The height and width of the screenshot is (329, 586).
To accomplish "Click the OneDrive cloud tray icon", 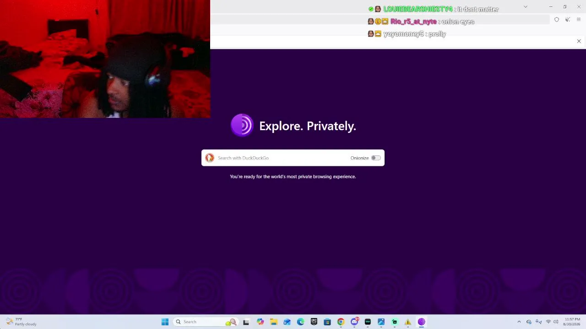I will (529, 322).
